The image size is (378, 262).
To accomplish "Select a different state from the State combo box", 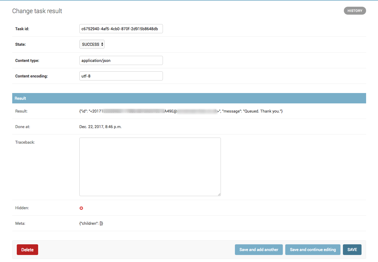I will (92, 44).
